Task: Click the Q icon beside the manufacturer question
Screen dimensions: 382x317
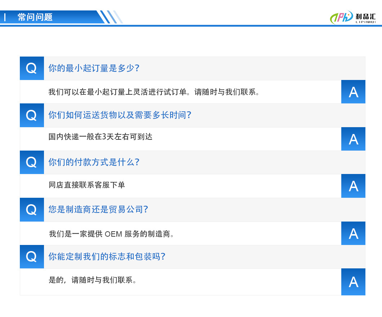Action: 32,210
